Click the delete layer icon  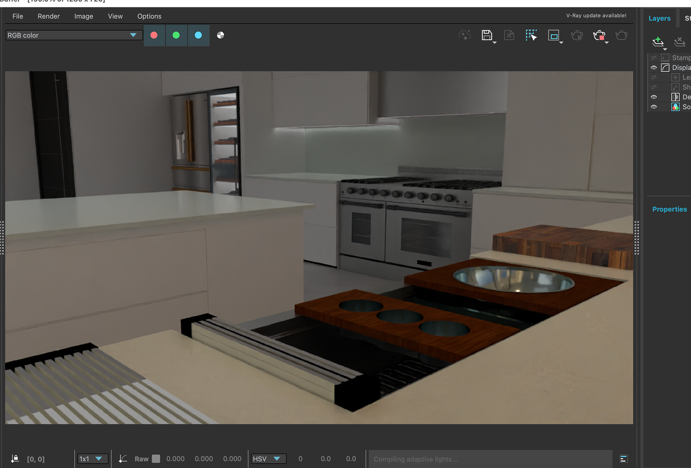coord(679,42)
